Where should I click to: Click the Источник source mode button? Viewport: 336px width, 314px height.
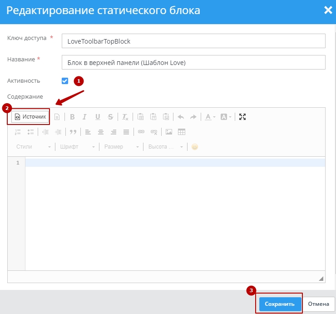click(x=30, y=117)
